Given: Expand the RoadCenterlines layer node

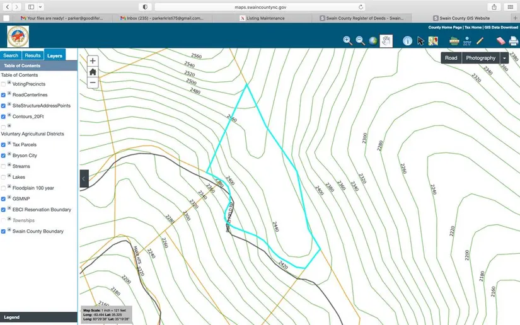Looking at the screenshot, I should coord(9,94).
